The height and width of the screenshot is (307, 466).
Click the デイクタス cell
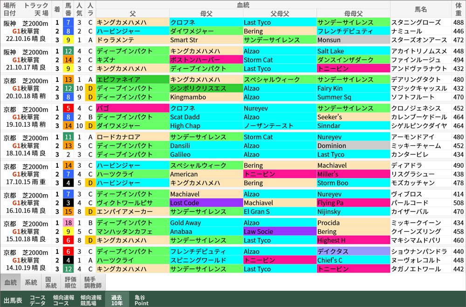(x=353, y=252)
